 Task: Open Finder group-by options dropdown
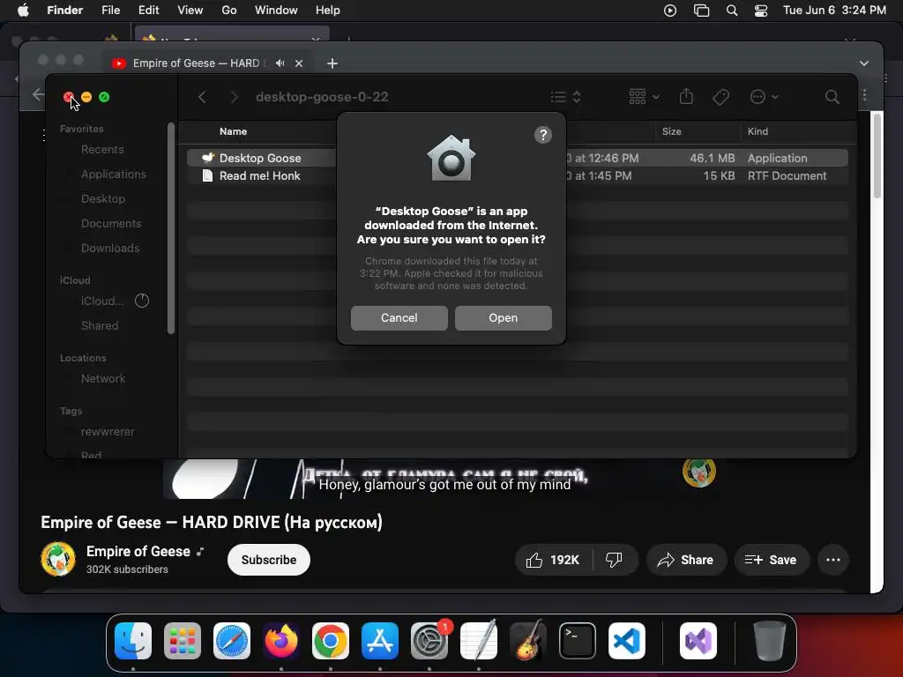(644, 97)
